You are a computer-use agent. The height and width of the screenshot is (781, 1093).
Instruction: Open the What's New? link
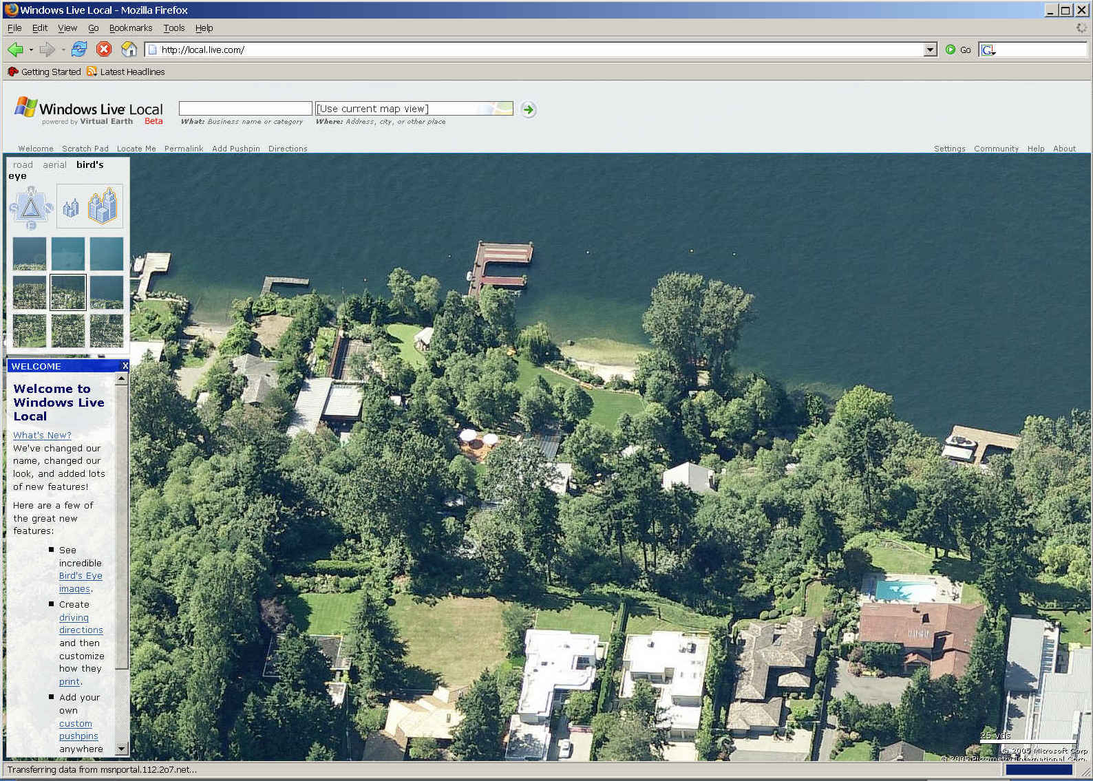pos(42,436)
